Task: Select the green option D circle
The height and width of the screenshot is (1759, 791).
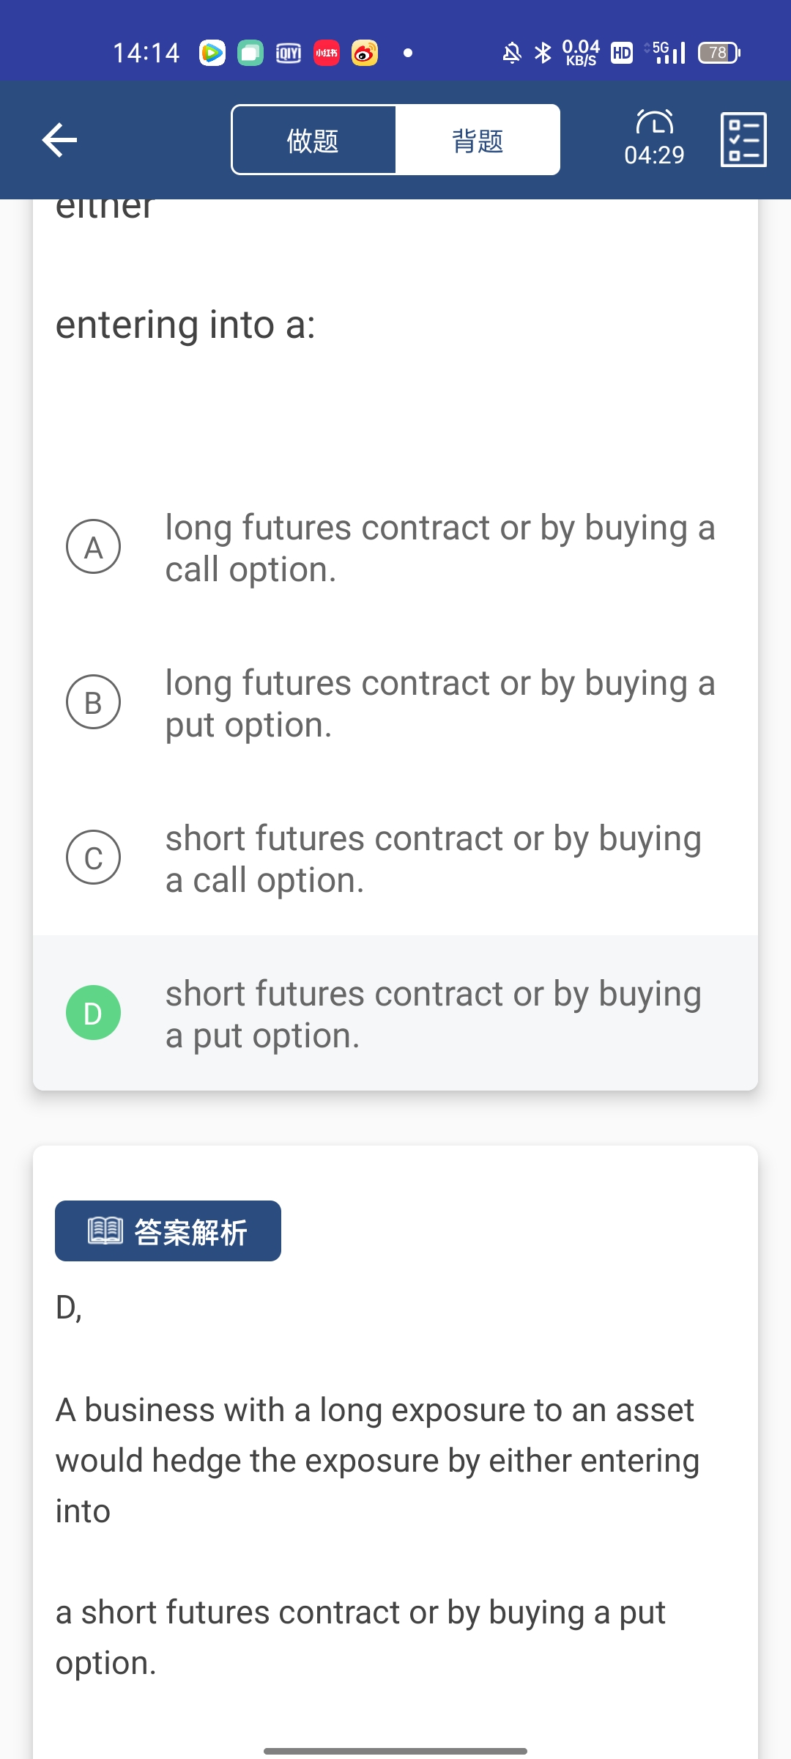Action: pos(94,1013)
